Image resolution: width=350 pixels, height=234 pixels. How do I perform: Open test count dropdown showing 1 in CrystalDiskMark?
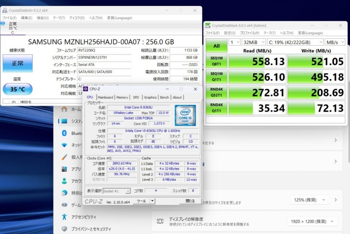coord(234,42)
